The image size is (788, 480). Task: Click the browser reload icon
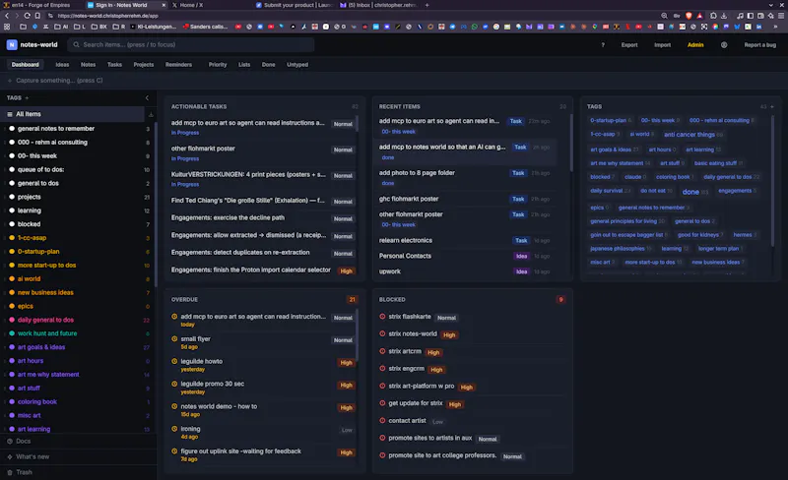(x=28, y=16)
